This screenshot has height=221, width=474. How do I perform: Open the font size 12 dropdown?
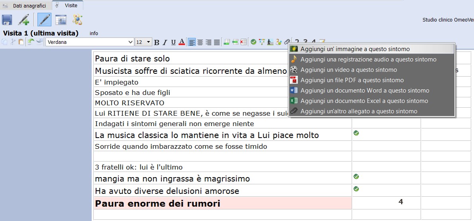[x=143, y=42]
